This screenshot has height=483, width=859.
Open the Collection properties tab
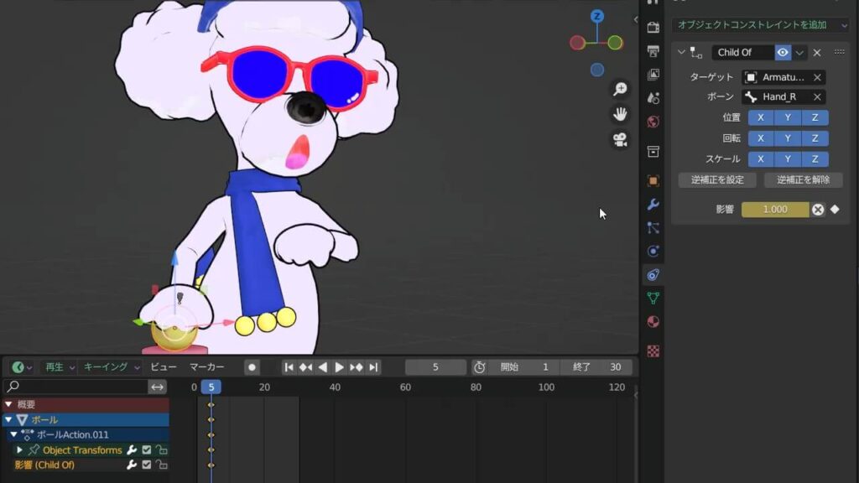tap(653, 151)
